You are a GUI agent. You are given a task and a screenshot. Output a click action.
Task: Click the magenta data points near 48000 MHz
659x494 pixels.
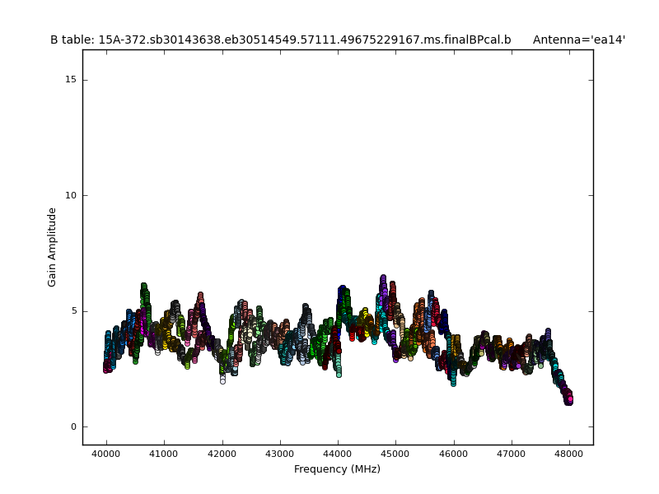coord(568,398)
